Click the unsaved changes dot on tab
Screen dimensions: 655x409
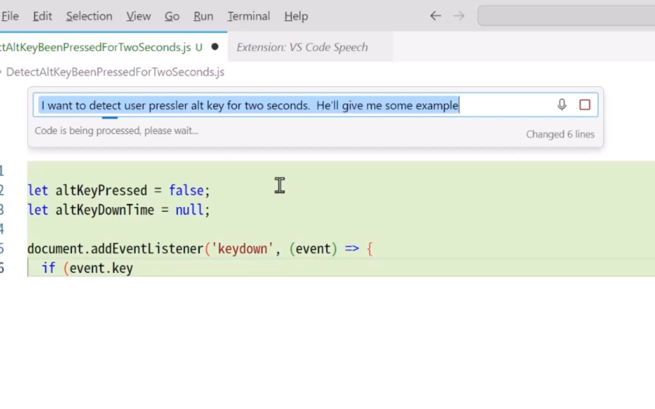(215, 47)
